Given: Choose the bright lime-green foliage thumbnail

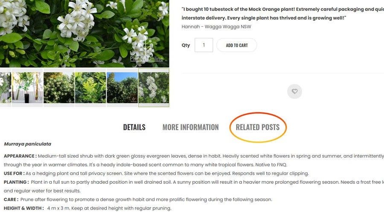Looking at the screenshot, I should 90,88.
